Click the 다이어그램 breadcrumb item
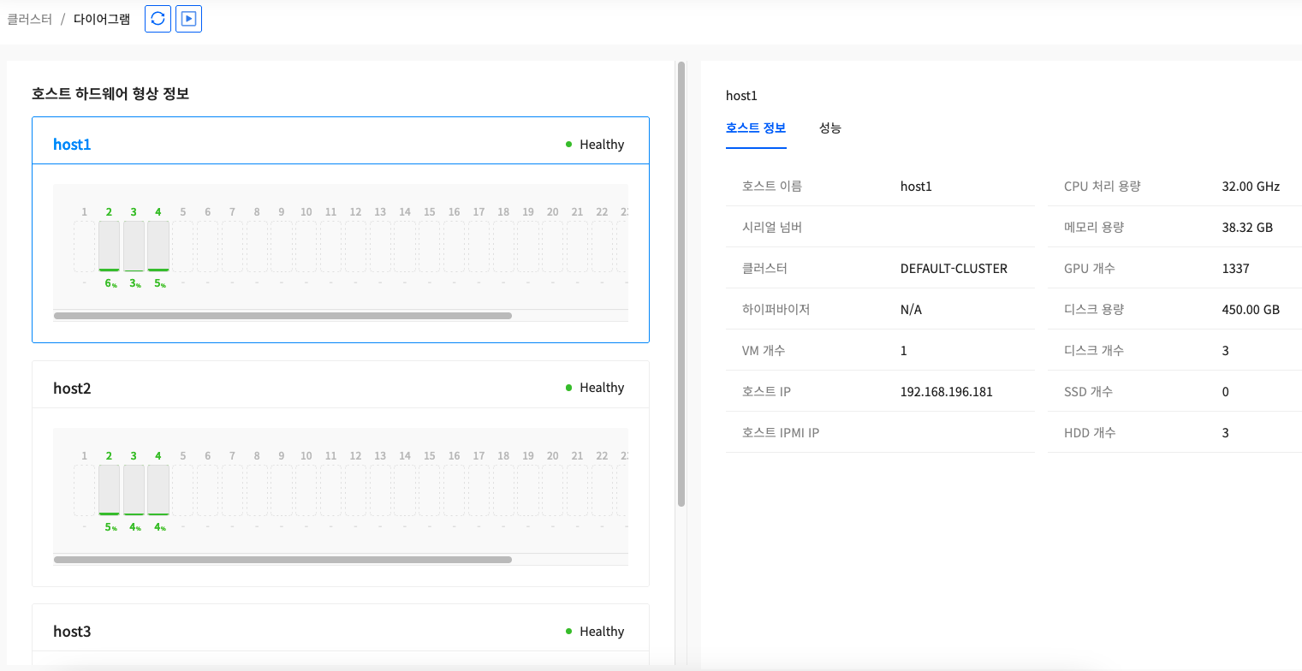1302x671 pixels. pos(102,19)
